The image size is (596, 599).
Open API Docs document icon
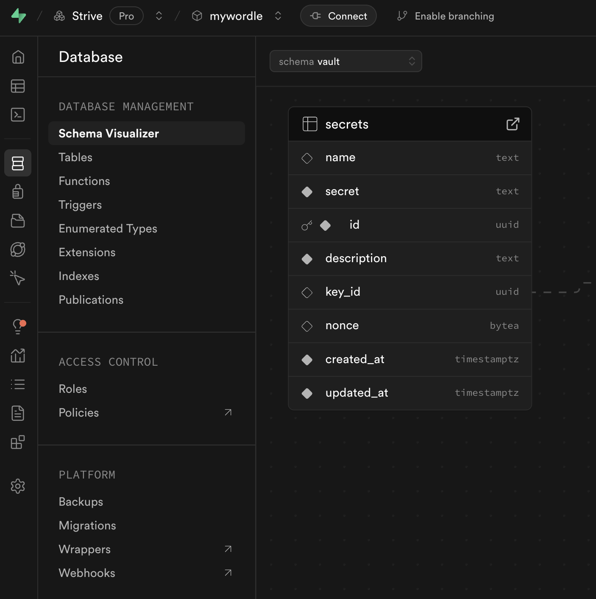(18, 413)
